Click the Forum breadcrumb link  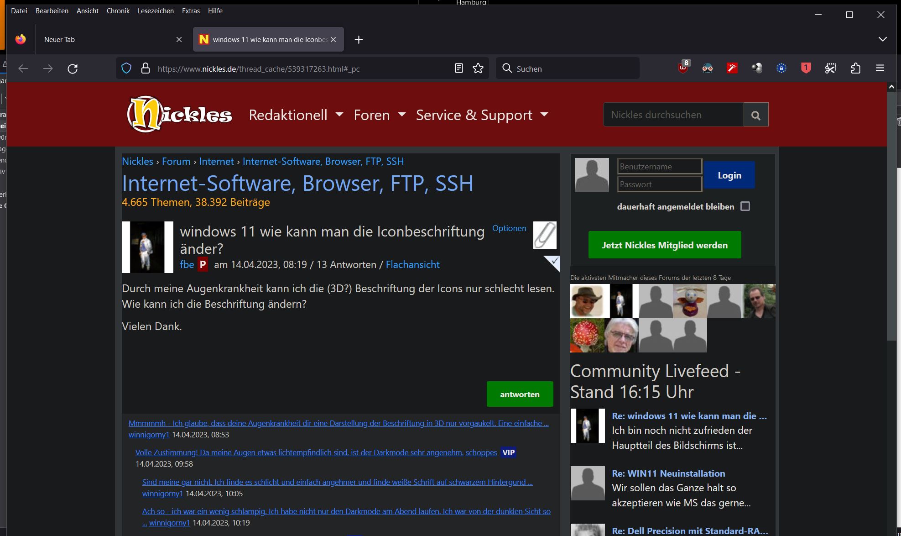tap(176, 161)
